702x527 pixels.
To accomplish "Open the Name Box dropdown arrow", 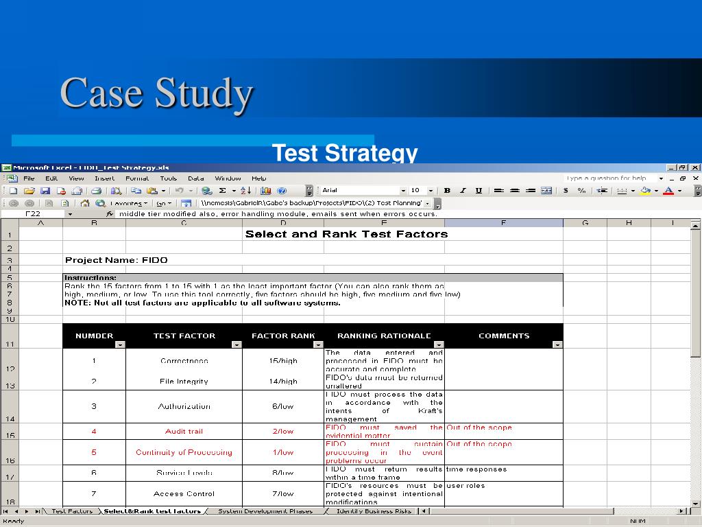I will pyautogui.click(x=70, y=214).
